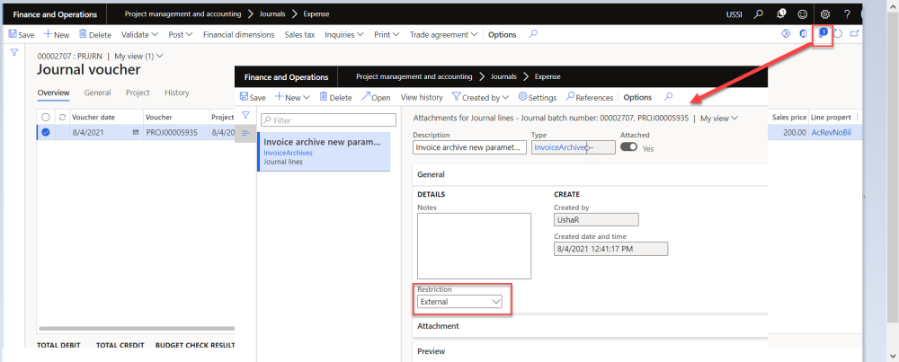The width and height of the screenshot is (899, 362).
Task: Switch to the General tab
Action: pos(97,93)
